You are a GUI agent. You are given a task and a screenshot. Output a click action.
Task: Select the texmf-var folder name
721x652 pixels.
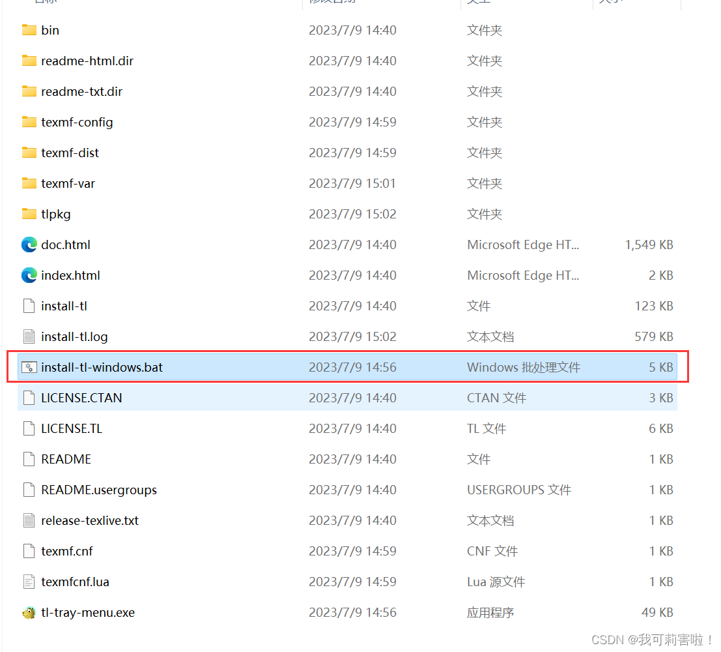(x=68, y=183)
